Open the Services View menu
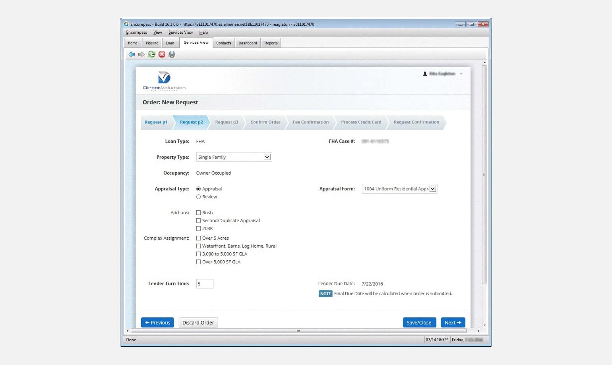Image resolution: width=612 pixels, height=365 pixels. (x=180, y=33)
